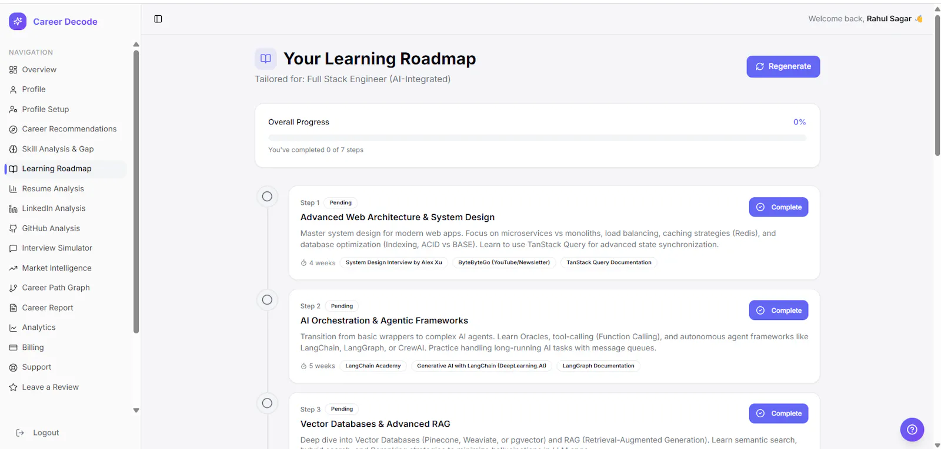Click 'Vector Databases & Advanced RAG' heading

tap(375, 424)
